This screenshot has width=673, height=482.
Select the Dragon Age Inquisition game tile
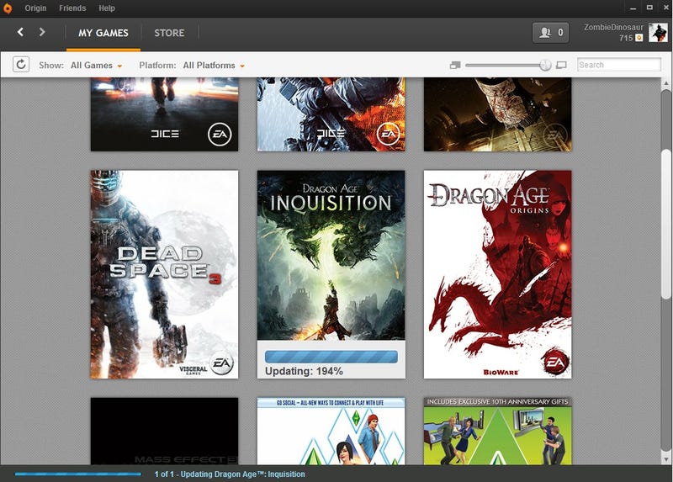pos(331,275)
